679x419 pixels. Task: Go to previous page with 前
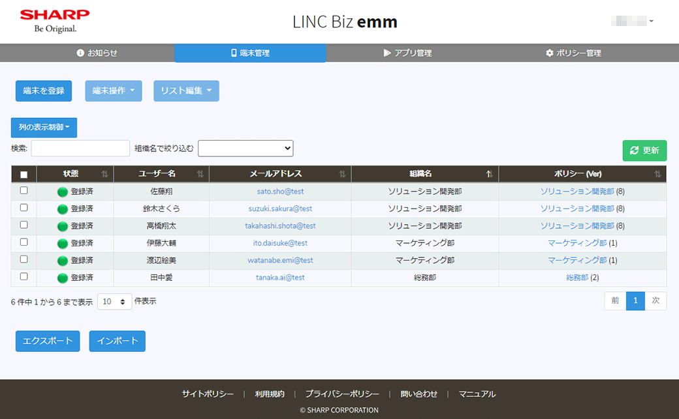pos(615,300)
